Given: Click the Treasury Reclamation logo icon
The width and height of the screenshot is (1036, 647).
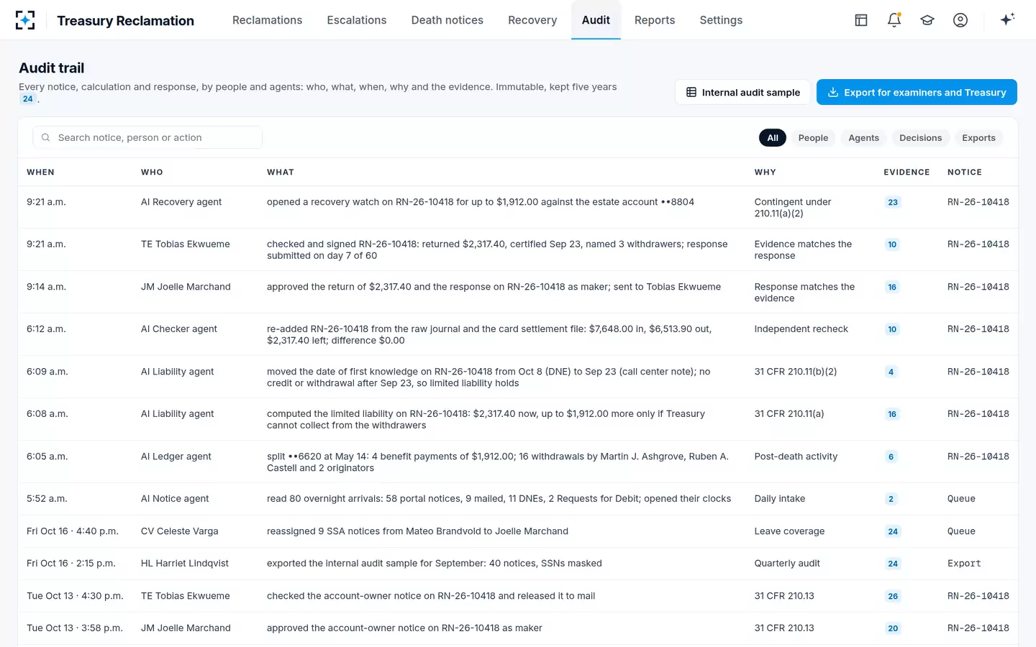Looking at the screenshot, I should [25, 20].
